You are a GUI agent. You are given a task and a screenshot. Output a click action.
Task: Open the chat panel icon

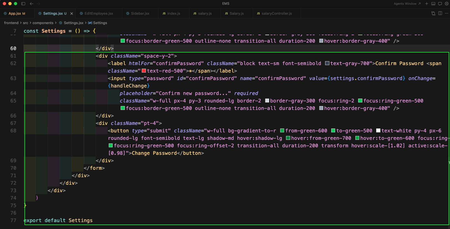(x=440, y=4)
